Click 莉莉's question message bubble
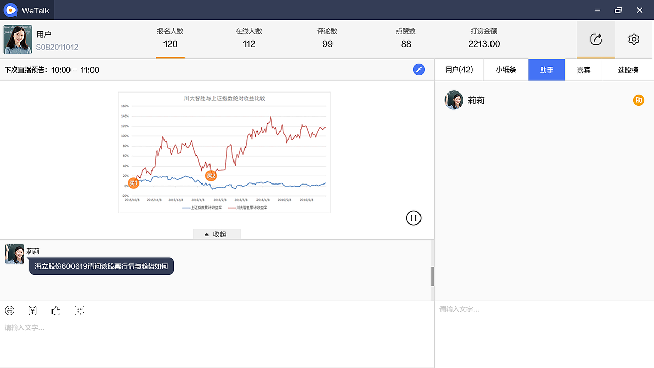The image size is (654, 368). [101, 266]
